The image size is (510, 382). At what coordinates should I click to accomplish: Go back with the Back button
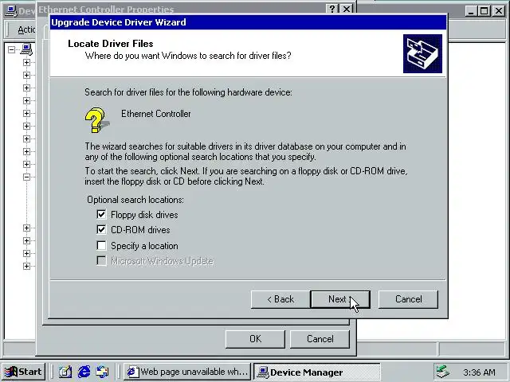[x=280, y=299]
